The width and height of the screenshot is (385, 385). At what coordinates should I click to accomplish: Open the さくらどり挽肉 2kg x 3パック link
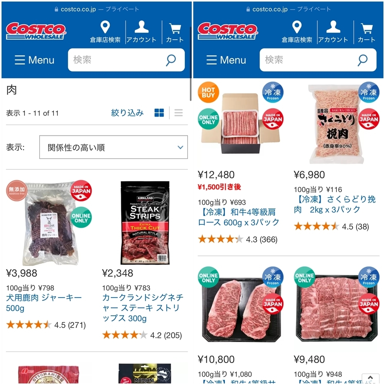pos(335,204)
